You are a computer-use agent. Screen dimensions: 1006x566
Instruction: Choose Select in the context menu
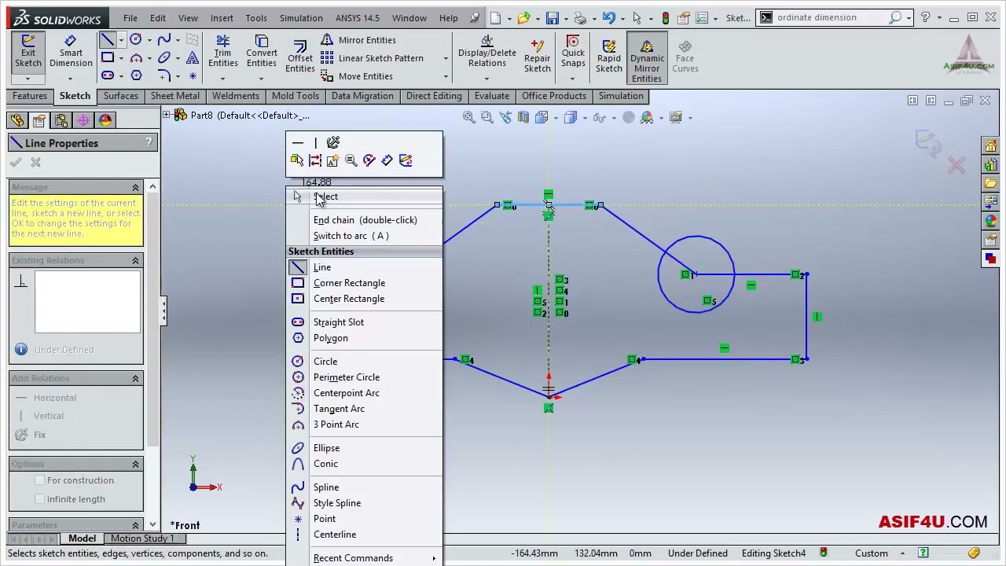[365, 197]
